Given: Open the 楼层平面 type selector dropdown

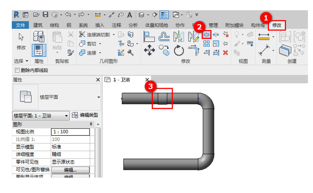Looking at the screenshot, I should pyautogui.click(x=98, y=97).
